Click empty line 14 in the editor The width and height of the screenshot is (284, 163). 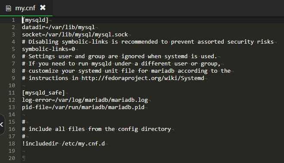pyautogui.click(x=152, y=115)
